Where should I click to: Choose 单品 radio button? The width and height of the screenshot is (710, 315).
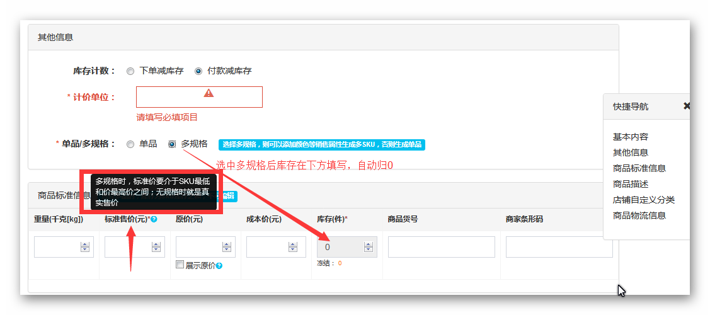[x=130, y=144]
